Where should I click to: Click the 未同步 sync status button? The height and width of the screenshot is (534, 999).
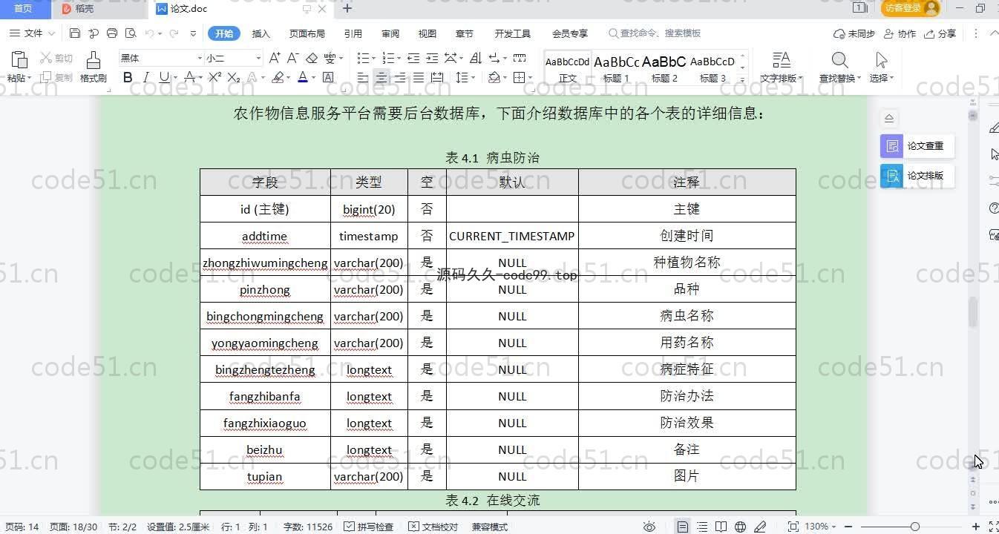point(854,33)
